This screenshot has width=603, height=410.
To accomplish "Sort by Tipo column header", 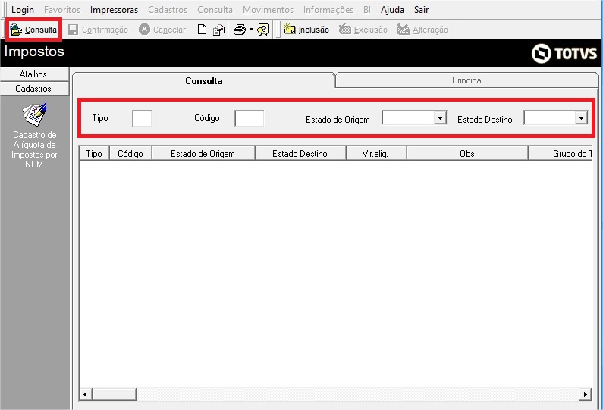I will pos(94,153).
